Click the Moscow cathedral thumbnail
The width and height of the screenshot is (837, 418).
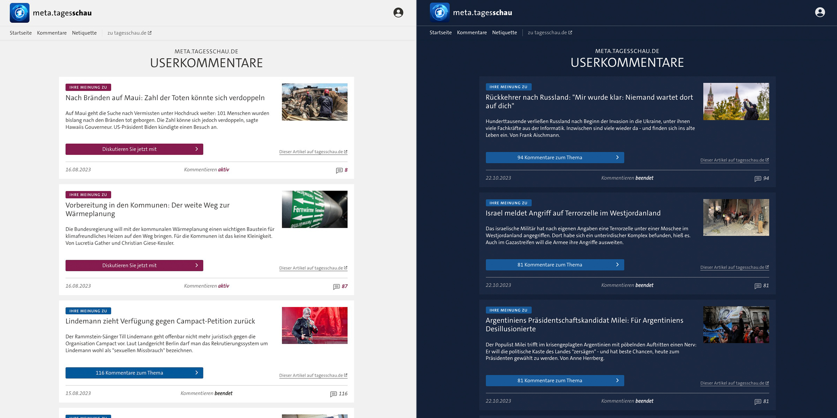point(736,101)
